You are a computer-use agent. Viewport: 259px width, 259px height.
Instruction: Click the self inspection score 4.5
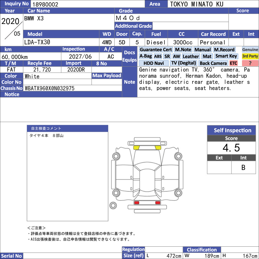[x=231, y=148]
